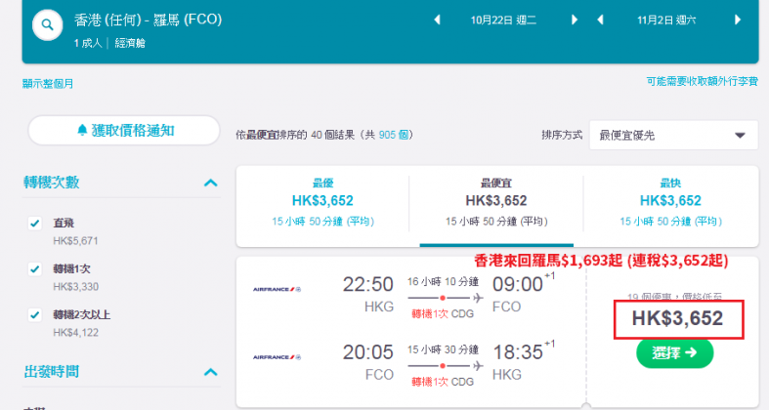Uncheck the 轉機1次 one-stop checkbox

pyautogui.click(x=35, y=268)
